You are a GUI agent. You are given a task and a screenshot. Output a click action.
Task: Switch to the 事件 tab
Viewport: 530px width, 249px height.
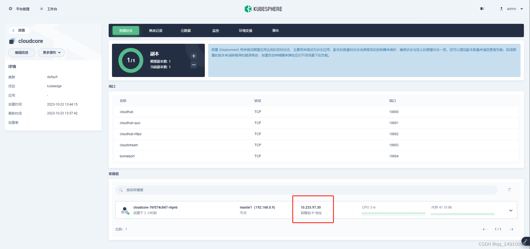coord(276,30)
